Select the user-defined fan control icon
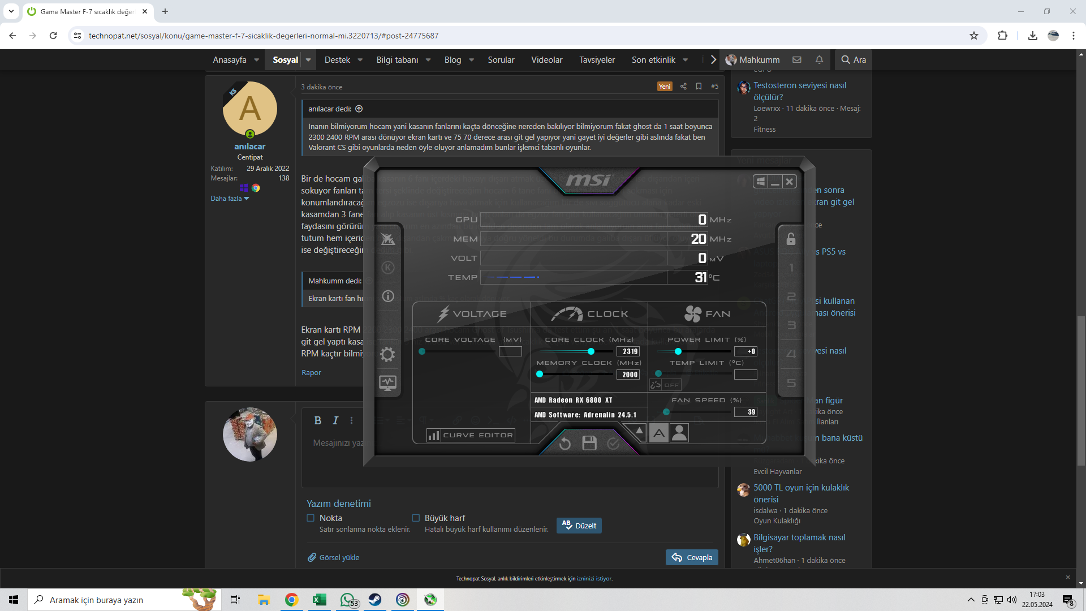Viewport: 1086px width, 611px height. point(679,433)
